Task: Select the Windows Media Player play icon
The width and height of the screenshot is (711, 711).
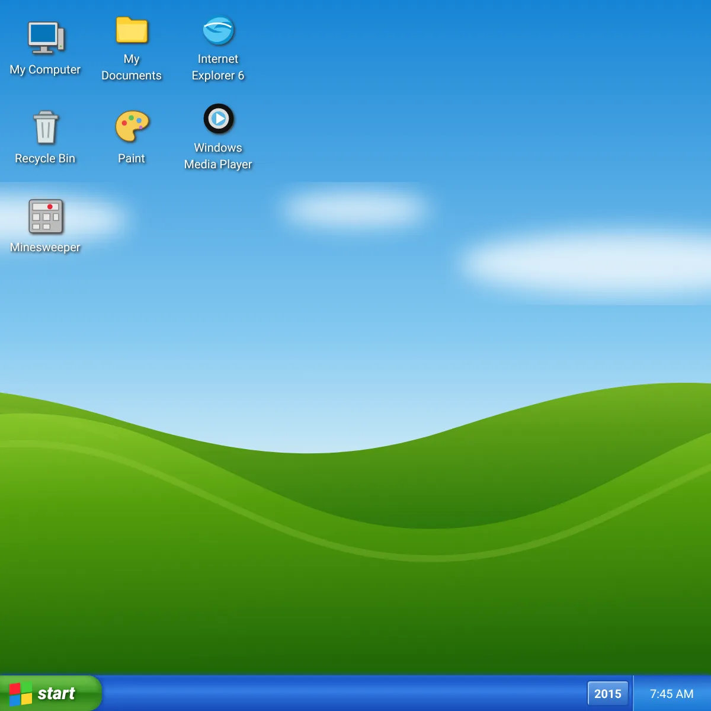Action: (x=219, y=118)
